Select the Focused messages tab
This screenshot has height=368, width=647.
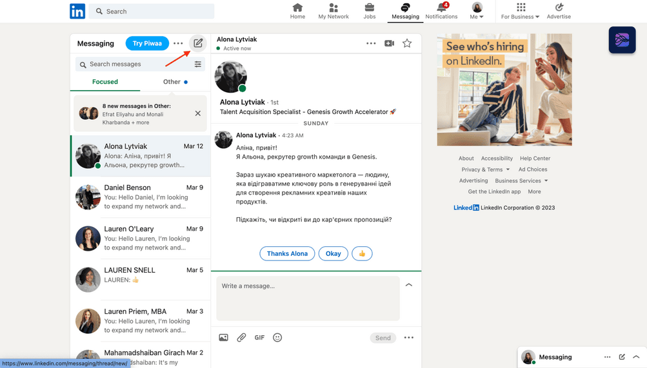coord(105,82)
